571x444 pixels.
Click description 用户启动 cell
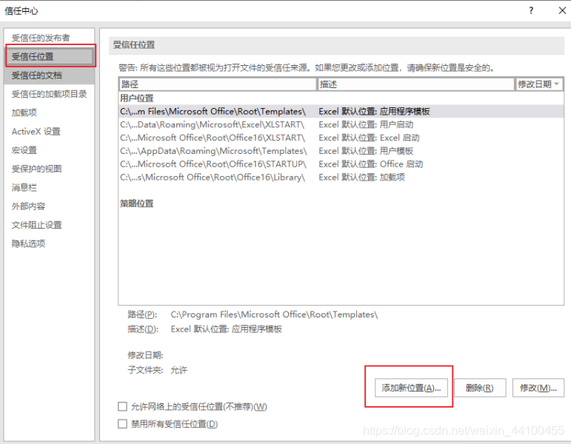(x=366, y=125)
